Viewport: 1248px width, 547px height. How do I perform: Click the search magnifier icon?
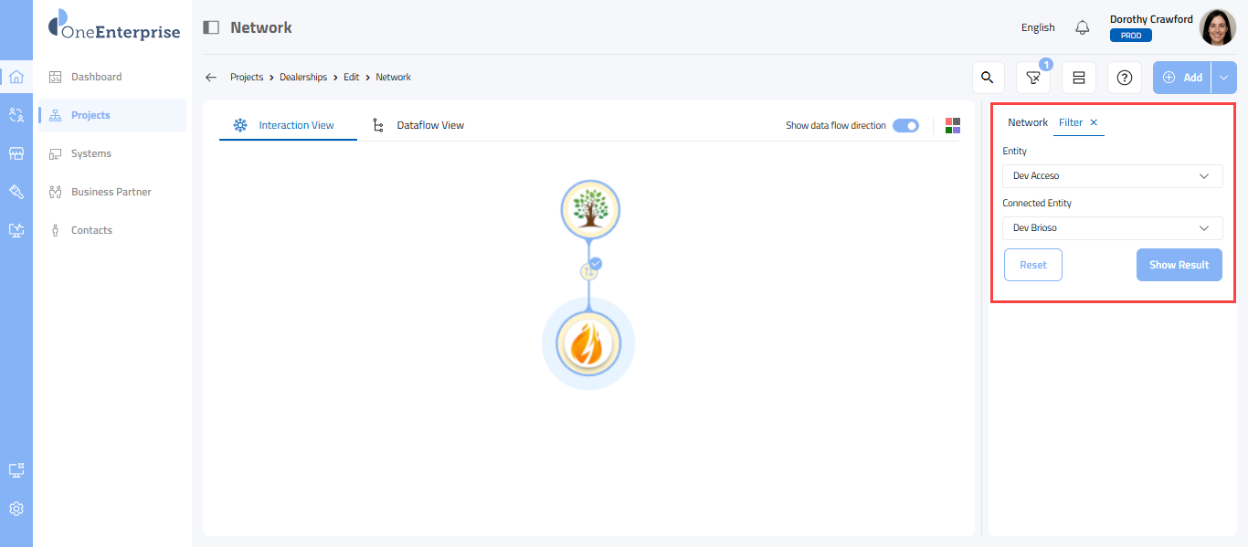pos(987,78)
